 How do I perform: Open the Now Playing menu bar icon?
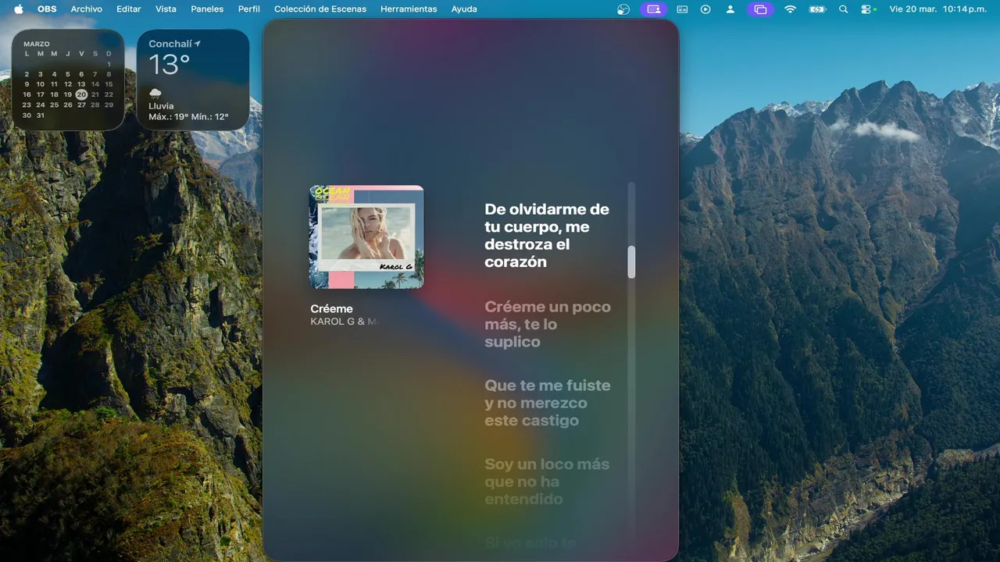point(705,9)
